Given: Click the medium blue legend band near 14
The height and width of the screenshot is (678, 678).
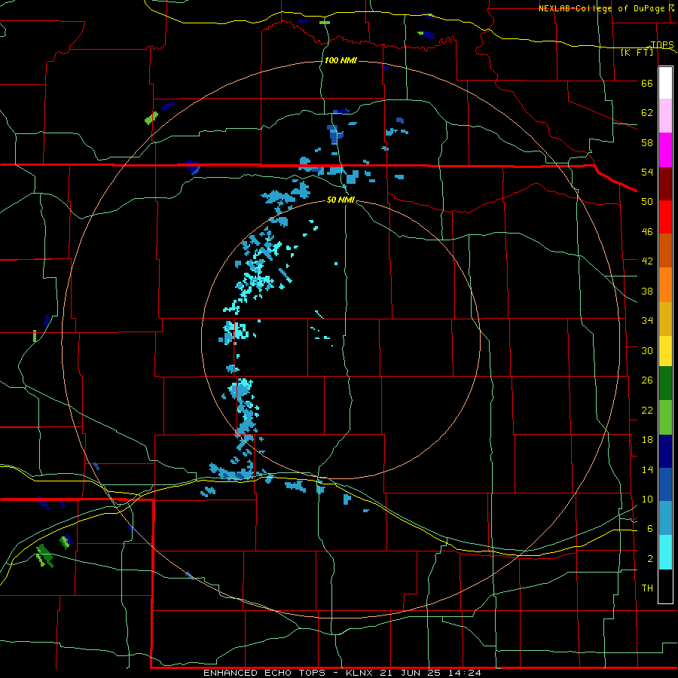Looking at the screenshot, I should point(665,484).
